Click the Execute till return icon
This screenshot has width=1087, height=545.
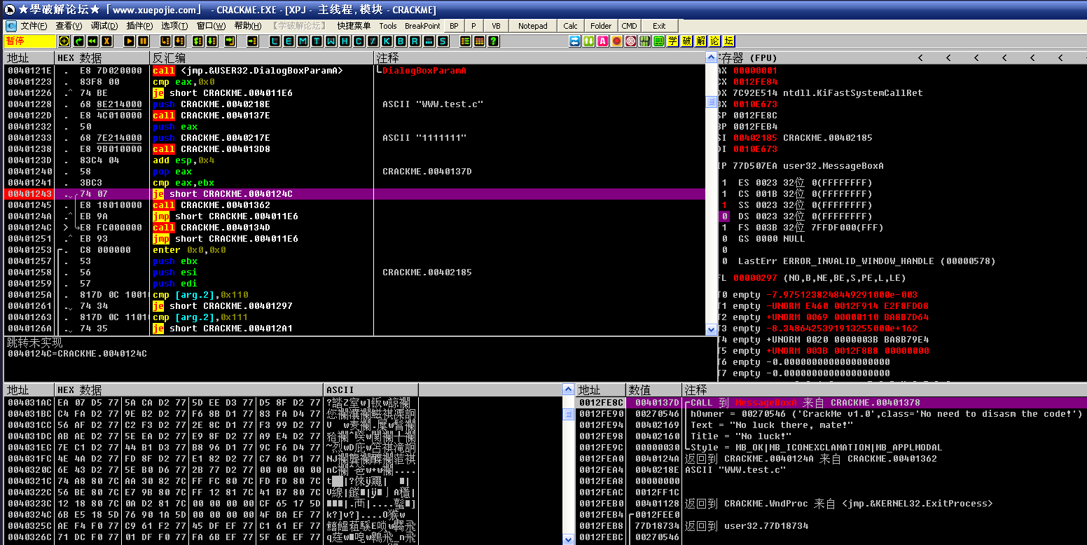[230, 41]
